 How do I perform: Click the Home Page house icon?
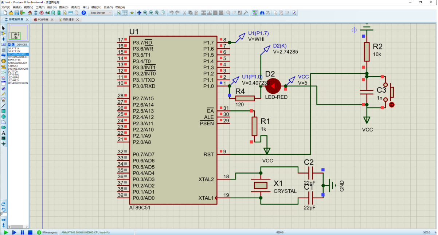click(x=30, y=13)
